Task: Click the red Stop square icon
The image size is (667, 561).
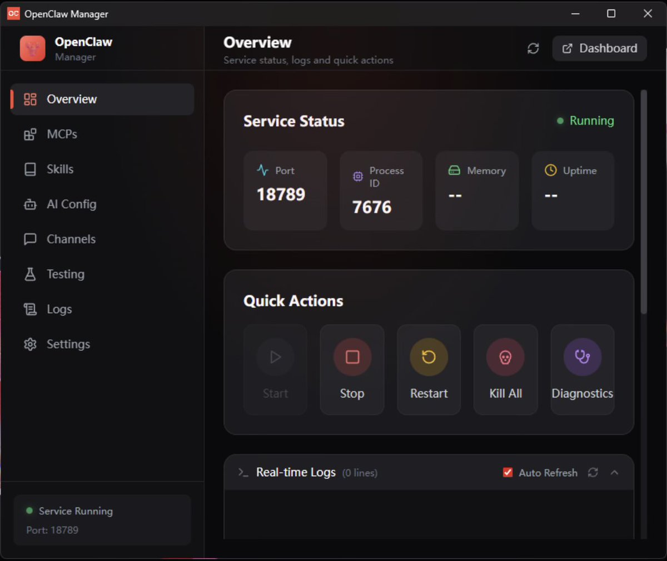Action: (352, 357)
